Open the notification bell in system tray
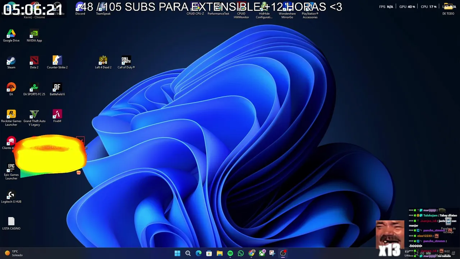This screenshot has height=259, width=460. (x=454, y=253)
